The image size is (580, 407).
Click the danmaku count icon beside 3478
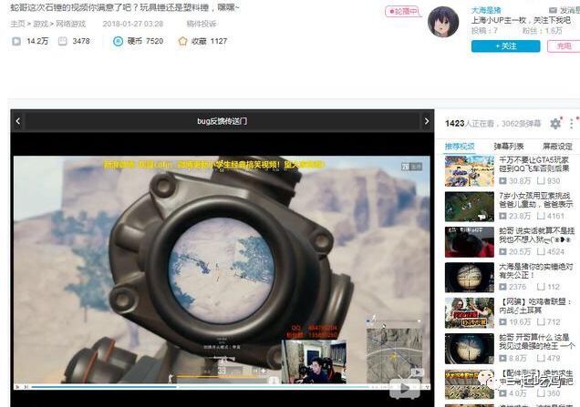[63, 41]
